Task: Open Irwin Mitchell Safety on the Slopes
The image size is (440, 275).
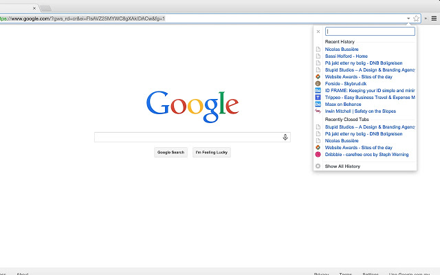Action: point(360,111)
